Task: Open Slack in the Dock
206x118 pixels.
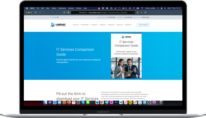Action: pos(135,102)
